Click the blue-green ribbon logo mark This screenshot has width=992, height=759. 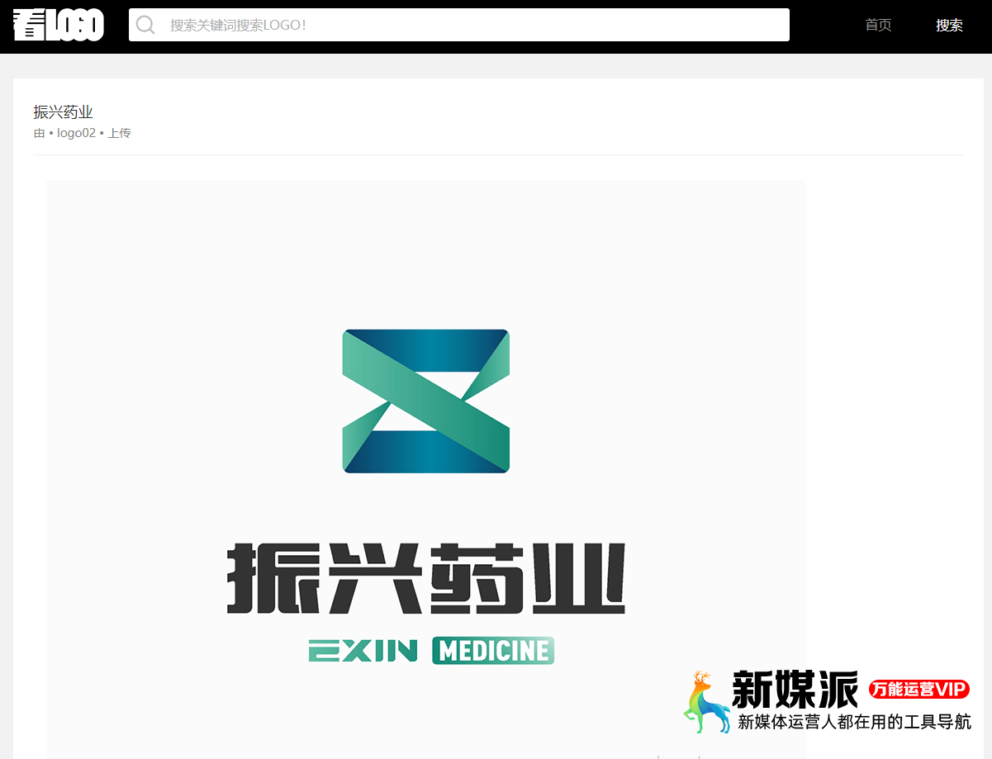click(x=426, y=401)
